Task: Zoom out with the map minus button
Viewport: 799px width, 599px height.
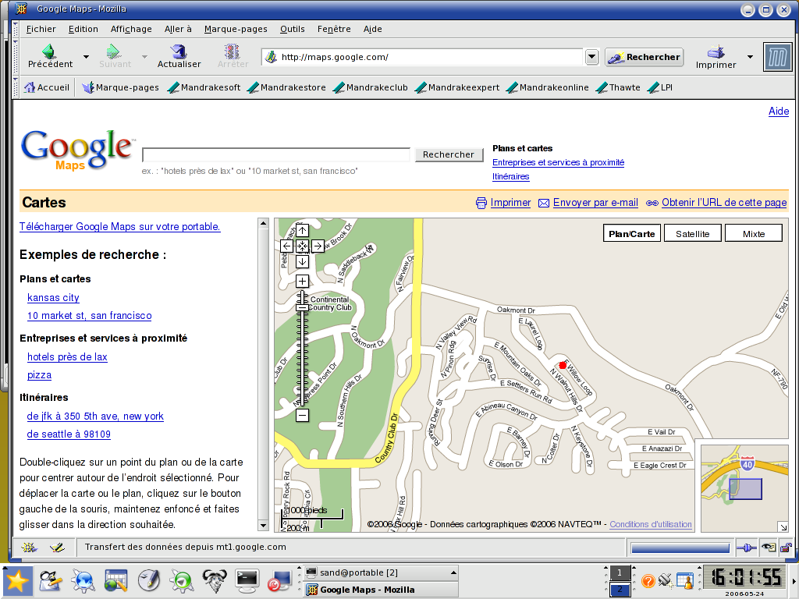Action: point(302,416)
